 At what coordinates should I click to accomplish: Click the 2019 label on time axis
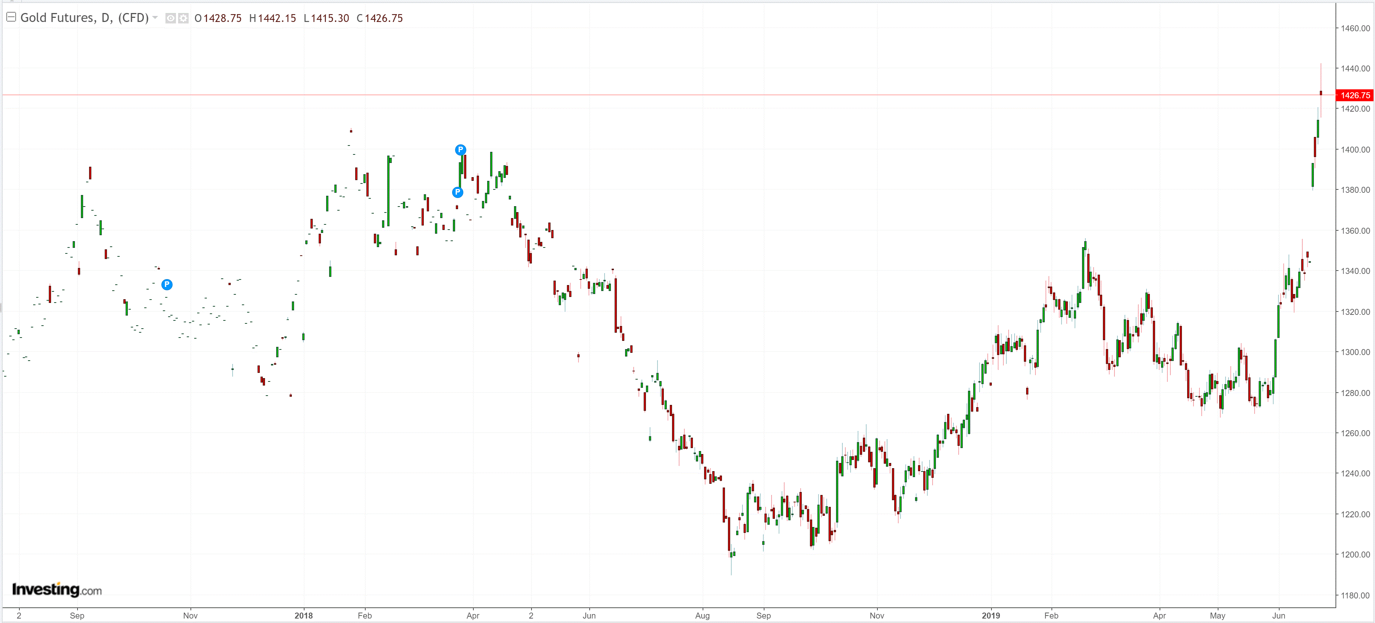tap(991, 616)
